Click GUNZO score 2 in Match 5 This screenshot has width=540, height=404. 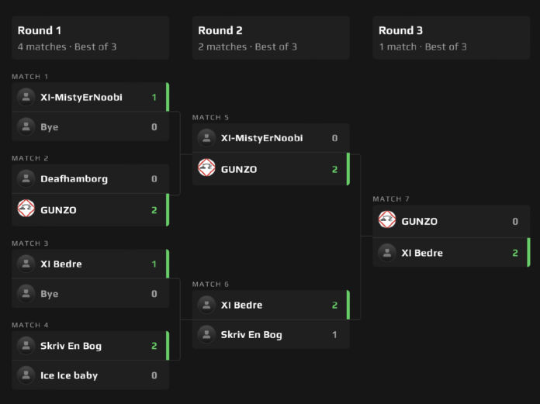334,169
